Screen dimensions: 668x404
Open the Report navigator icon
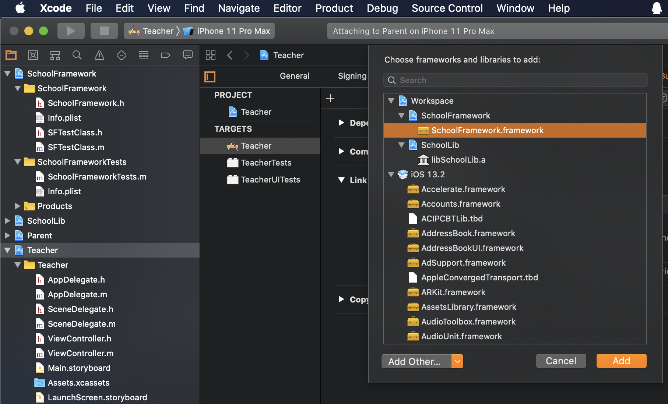(188, 55)
